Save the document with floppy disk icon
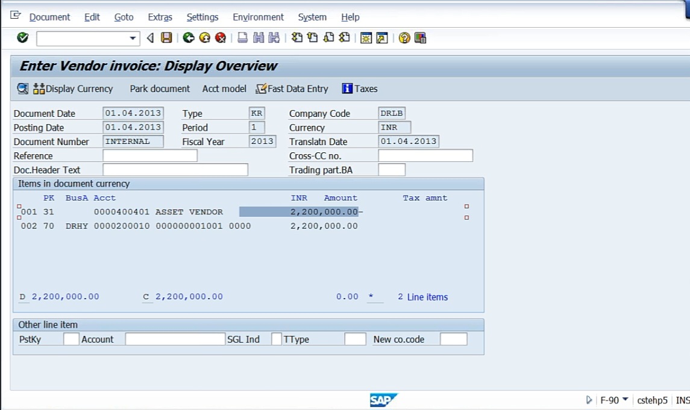 click(166, 38)
